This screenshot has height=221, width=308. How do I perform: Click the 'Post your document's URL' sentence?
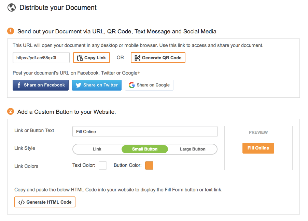(x=76, y=73)
